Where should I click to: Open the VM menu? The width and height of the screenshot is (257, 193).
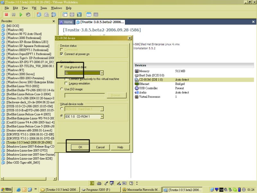pos(34,8)
